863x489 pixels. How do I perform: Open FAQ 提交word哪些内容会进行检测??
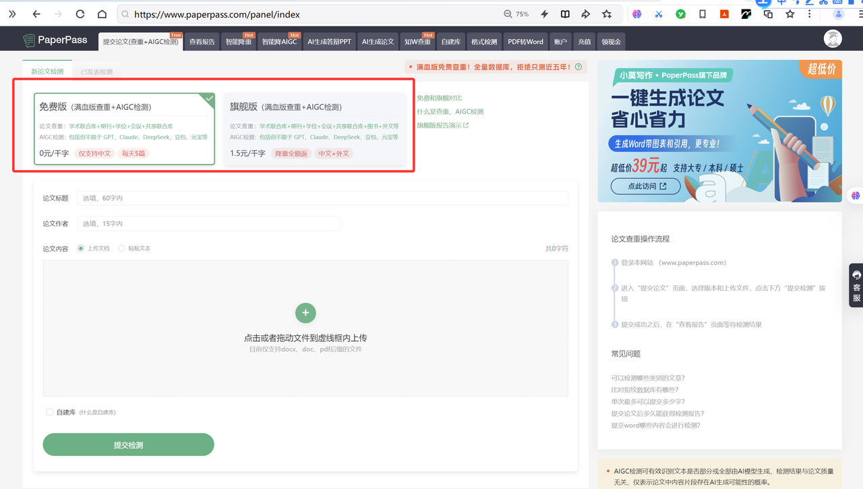tap(655, 426)
